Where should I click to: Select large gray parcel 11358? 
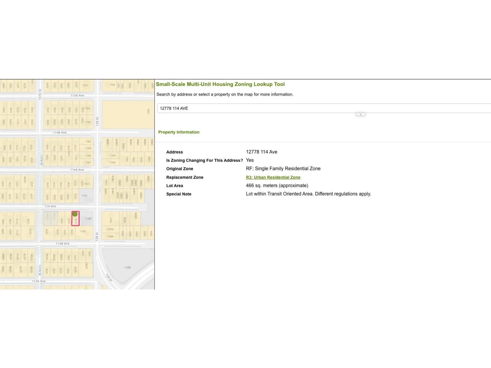[127, 267]
